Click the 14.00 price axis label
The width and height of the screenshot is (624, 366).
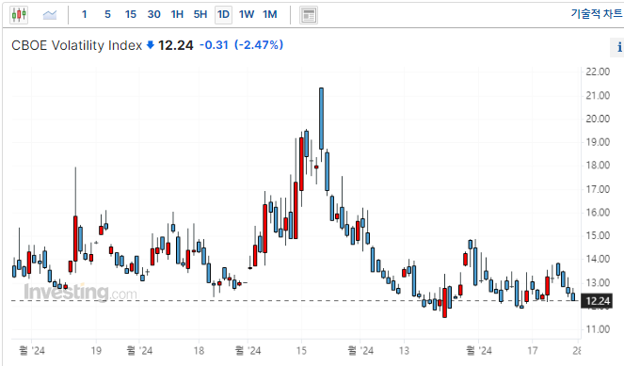(598, 259)
